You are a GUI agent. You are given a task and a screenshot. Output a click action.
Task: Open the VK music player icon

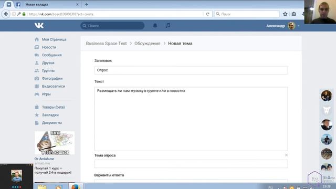[168, 26]
